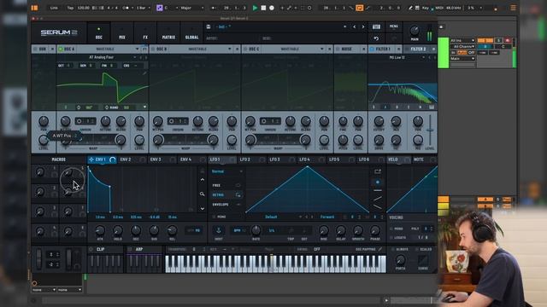The height and width of the screenshot is (307, 547).
Task: Enable the NOISE oscillator toggle
Action: pos(338,49)
